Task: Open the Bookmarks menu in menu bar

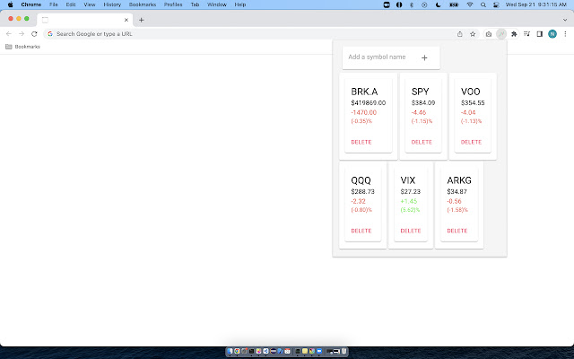Action: [x=143, y=4]
